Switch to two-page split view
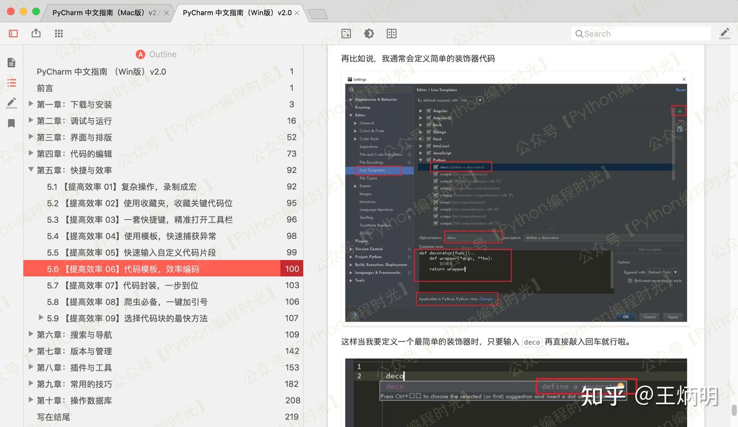The image size is (738, 427). coord(391,33)
